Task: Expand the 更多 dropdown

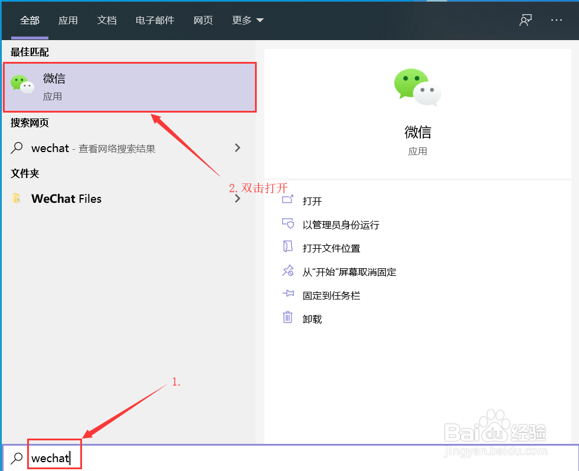Action: tap(248, 20)
